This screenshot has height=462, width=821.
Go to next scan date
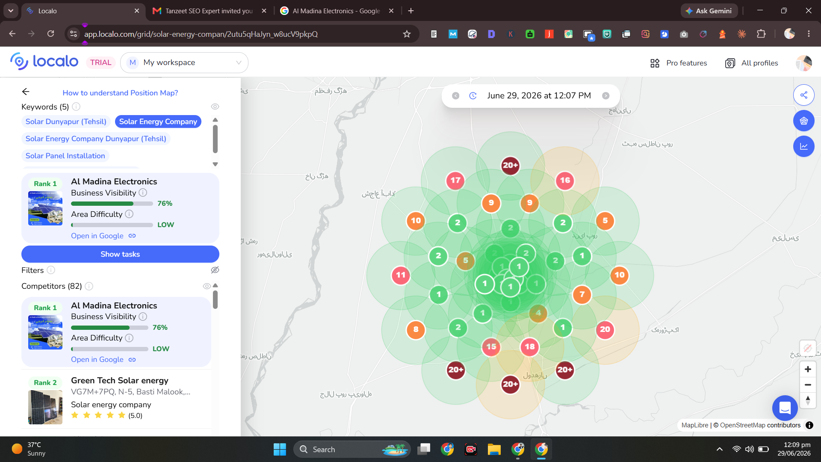point(606,96)
